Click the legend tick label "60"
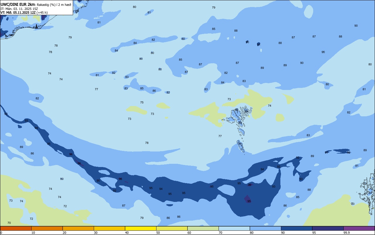 [189, 233]
